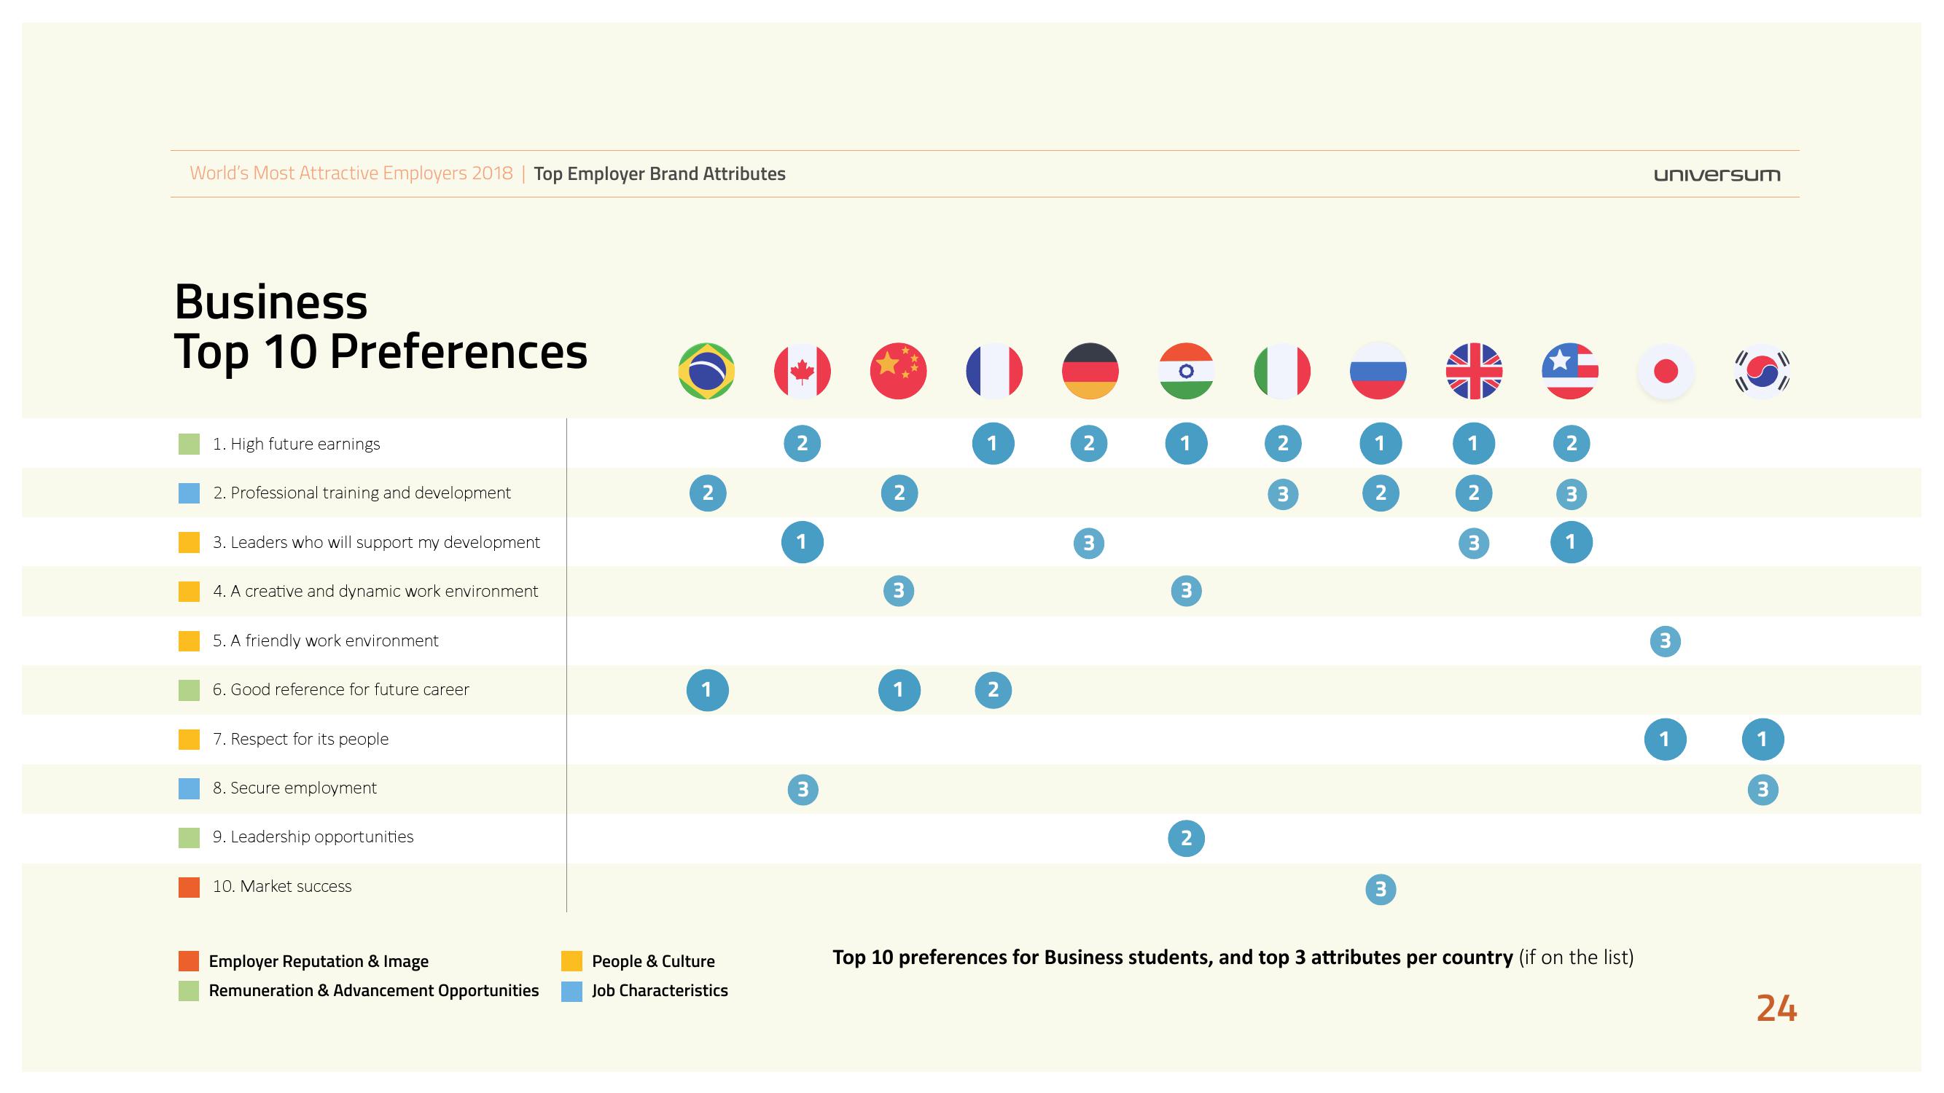Click the Japan flag icon

click(1666, 371)
